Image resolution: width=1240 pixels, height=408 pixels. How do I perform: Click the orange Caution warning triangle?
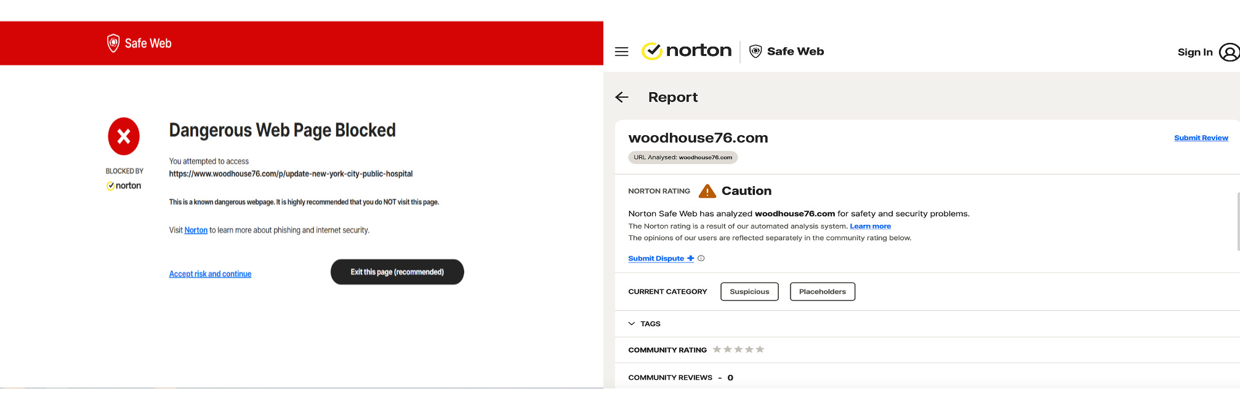point(707,191)
